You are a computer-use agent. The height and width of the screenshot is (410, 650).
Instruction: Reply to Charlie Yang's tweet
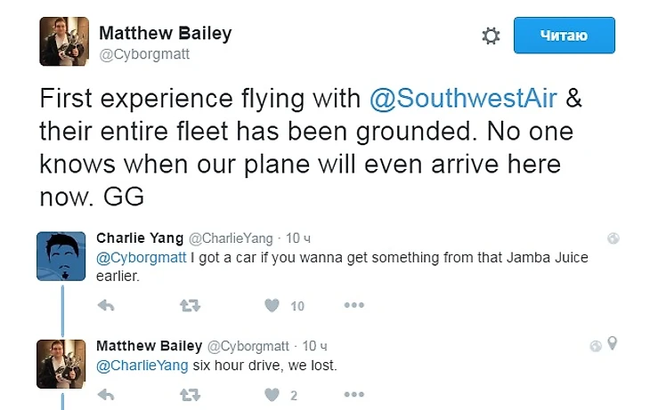[106, 306]
